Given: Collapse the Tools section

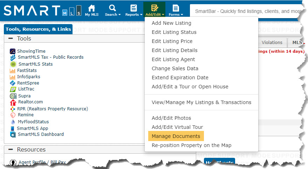Looking at the screenshot, I should (x=11, y=38).
